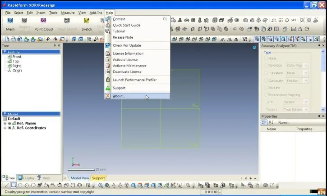Viewport: 327px width, 196px height.
Task: Open True Sphere texture dropdown
Action: [296, 110]
